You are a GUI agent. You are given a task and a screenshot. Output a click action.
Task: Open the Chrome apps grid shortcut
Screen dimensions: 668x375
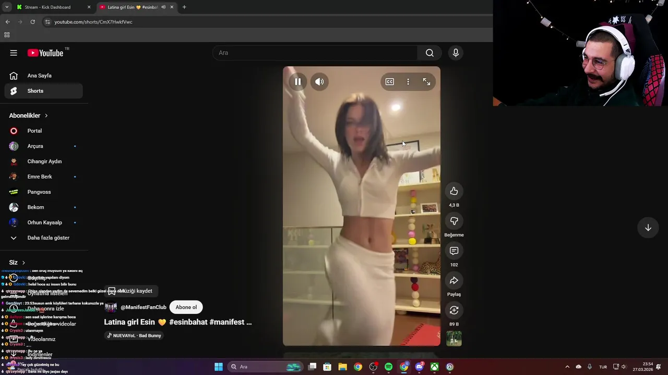pos(7,35)
